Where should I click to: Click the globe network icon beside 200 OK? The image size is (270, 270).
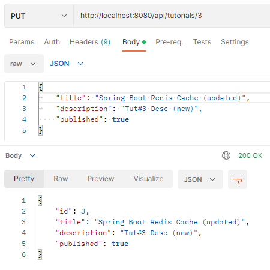coord(226,155)
